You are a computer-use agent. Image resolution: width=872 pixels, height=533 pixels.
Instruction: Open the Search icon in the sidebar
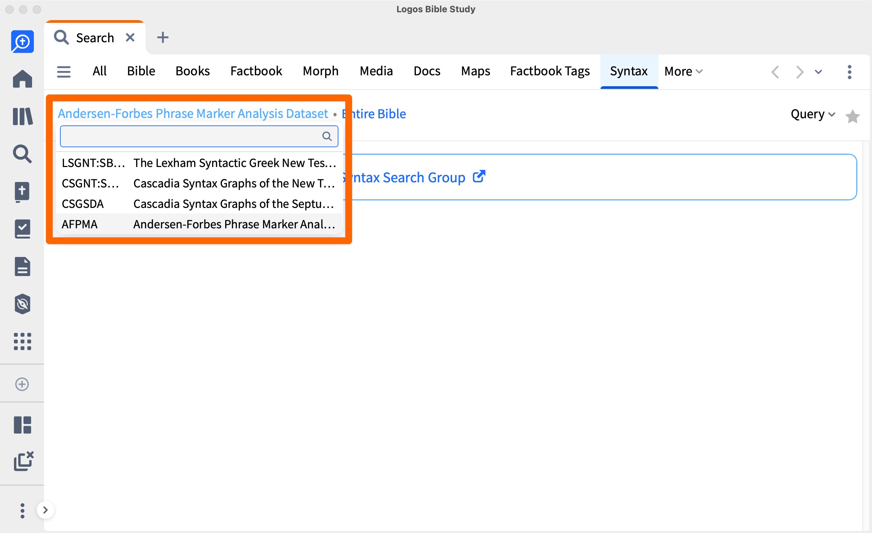22,154
